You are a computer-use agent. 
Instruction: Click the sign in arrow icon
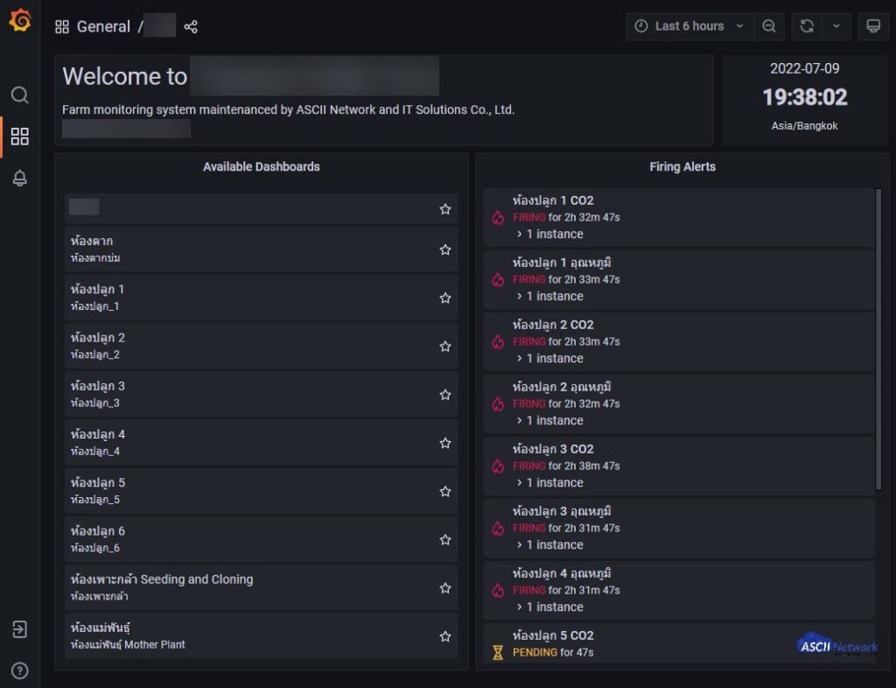click(19, 629)
